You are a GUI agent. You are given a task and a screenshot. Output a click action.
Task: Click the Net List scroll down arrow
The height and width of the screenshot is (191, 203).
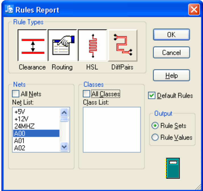coord(65,147)
